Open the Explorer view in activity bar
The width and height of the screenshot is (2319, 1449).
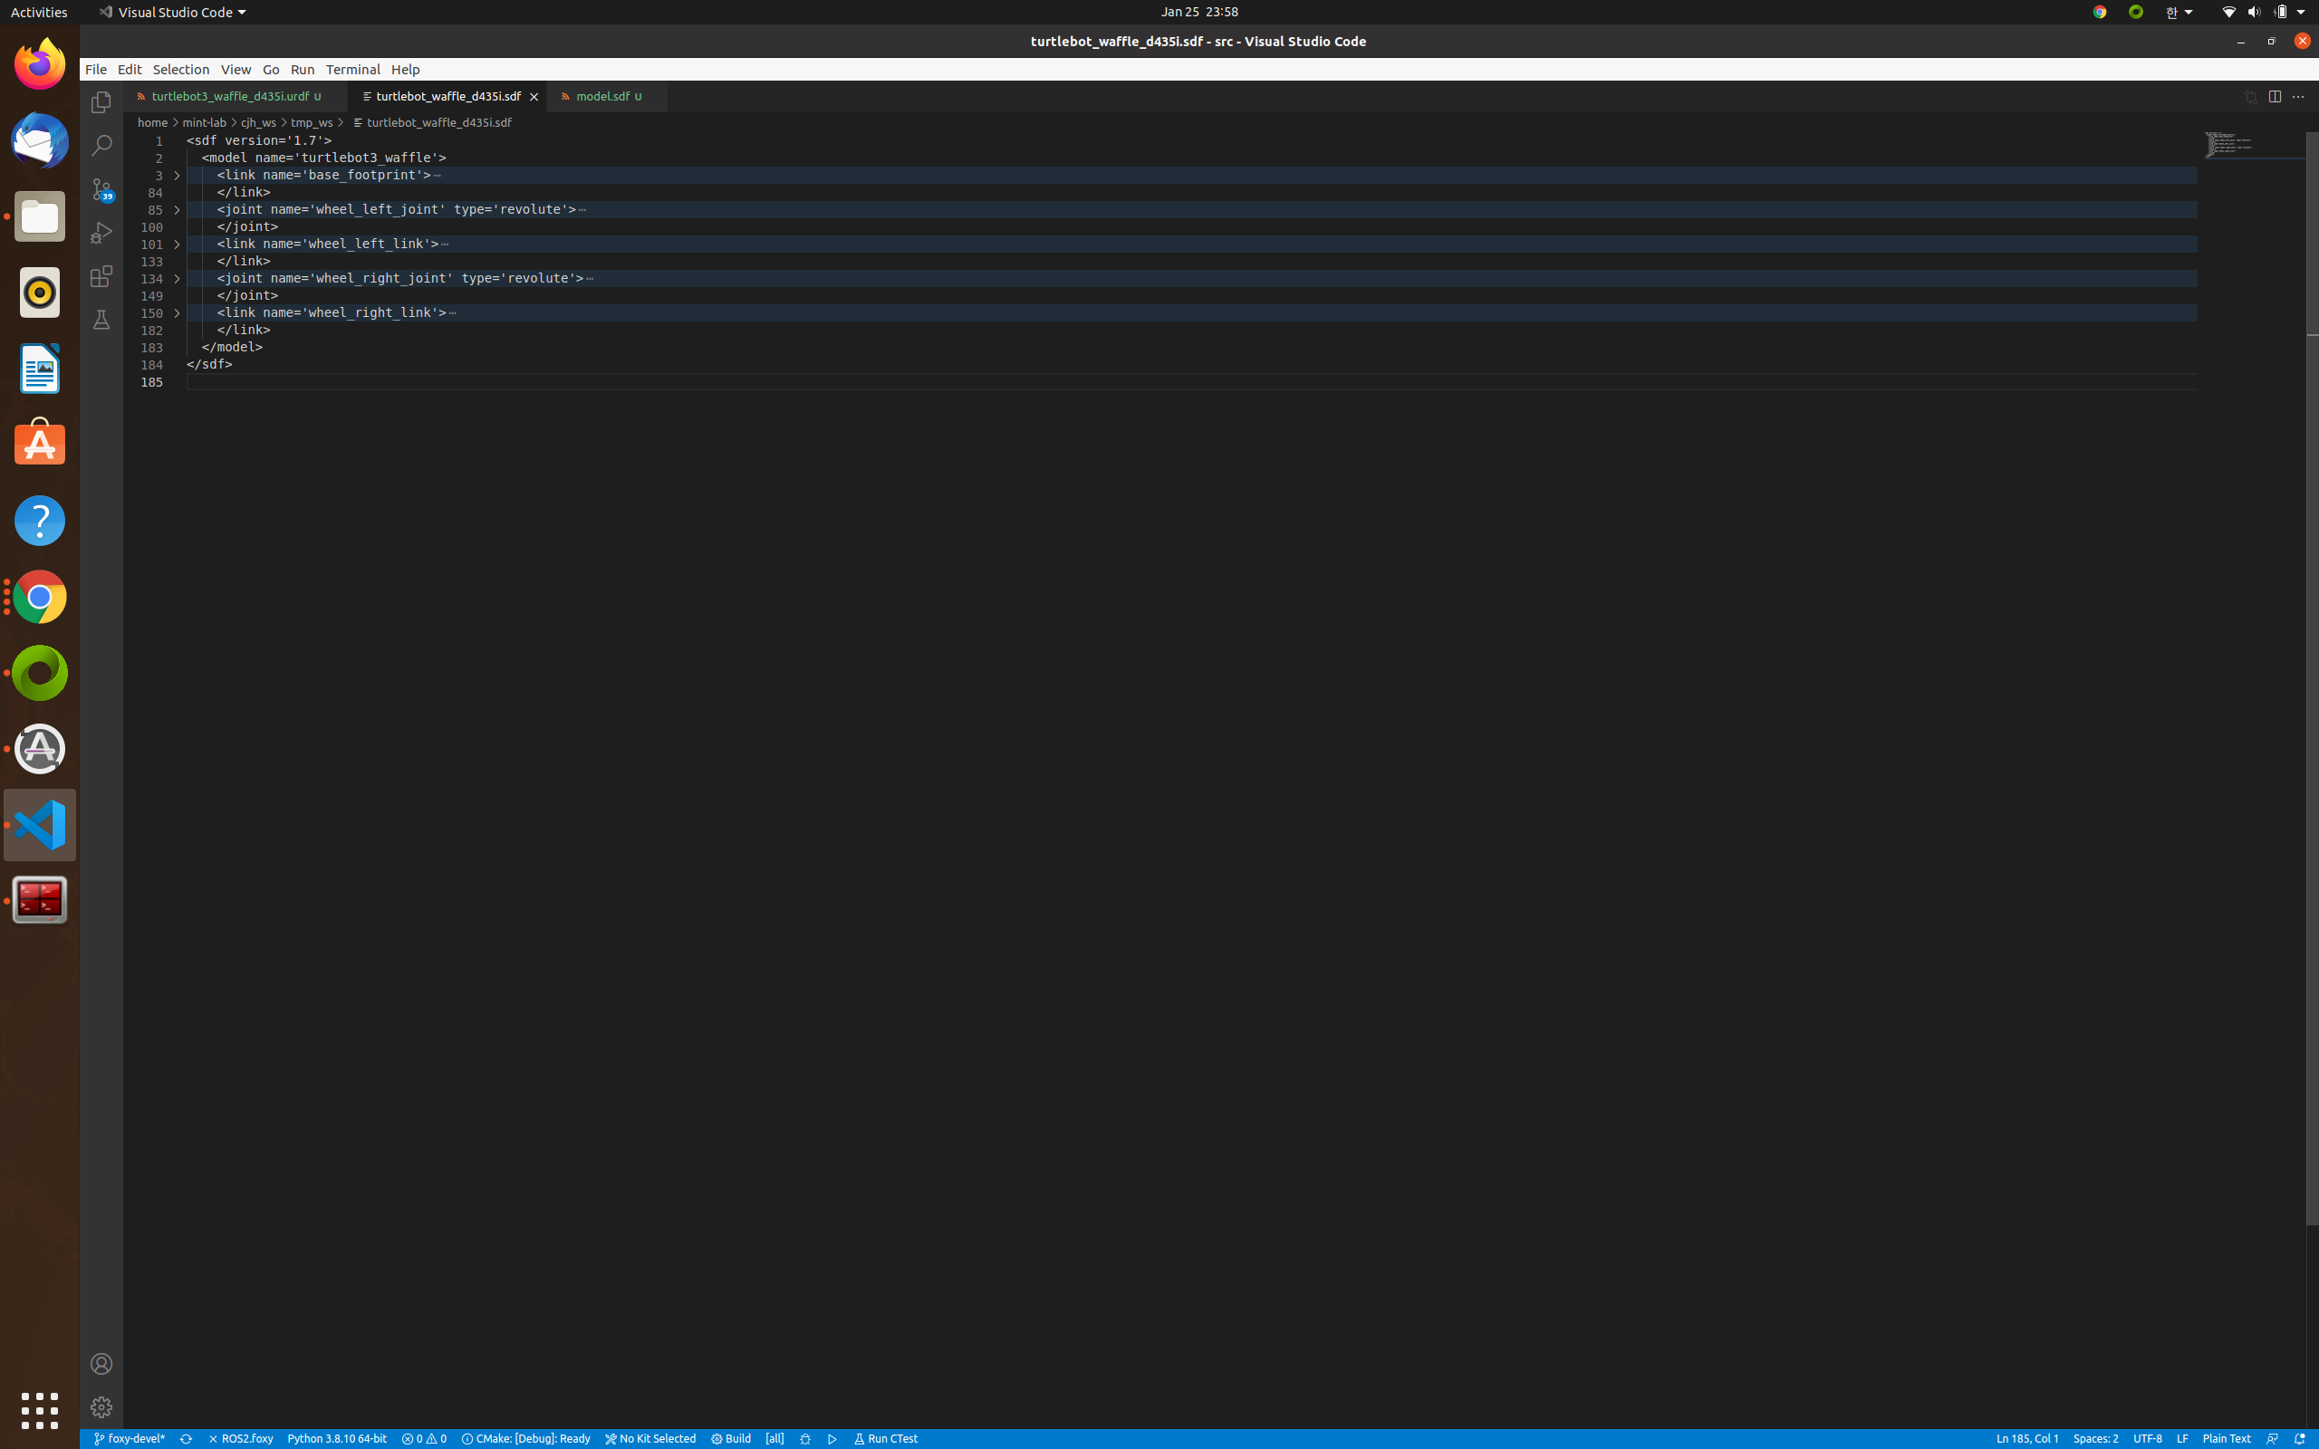click(x=101, y=101)
